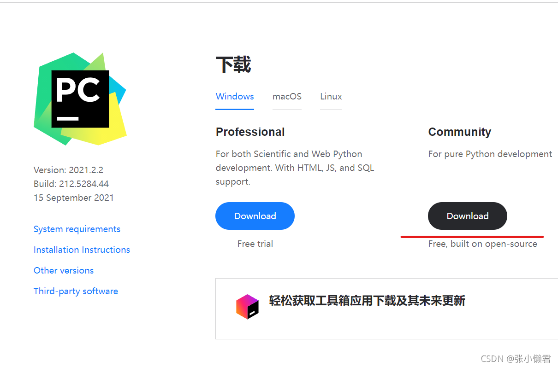
Task: Switch to the Linux tab
Action: click(x=331, y=96)
